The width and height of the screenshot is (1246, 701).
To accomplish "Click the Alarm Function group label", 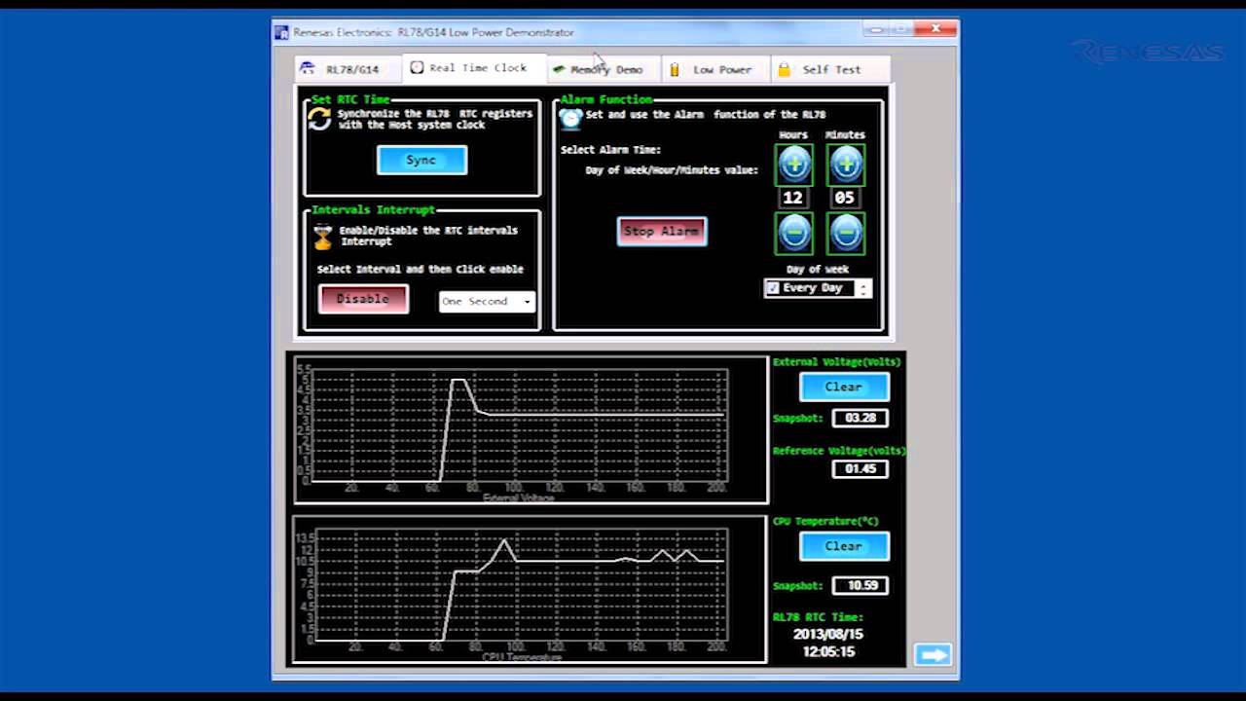I will pyautogui.click(x=605, y=99).
